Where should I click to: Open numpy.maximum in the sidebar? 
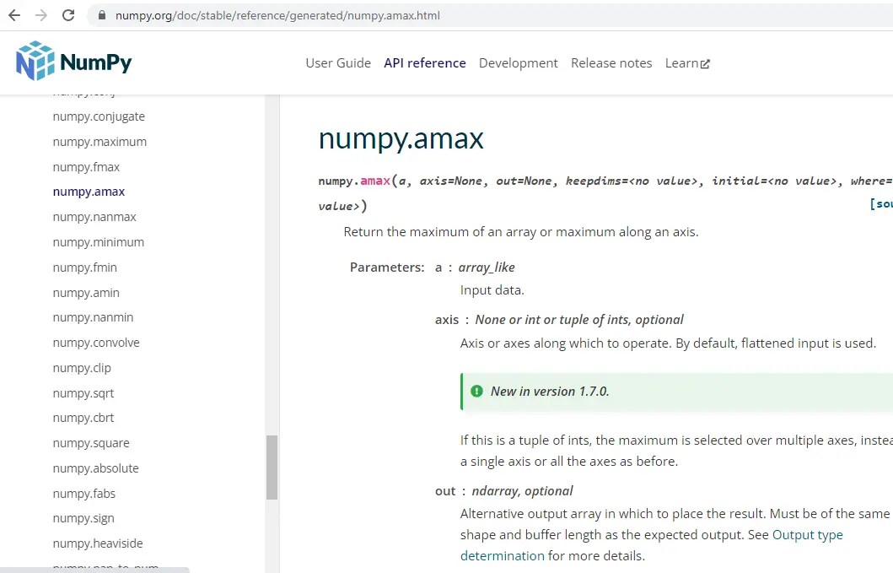(100, 142)
